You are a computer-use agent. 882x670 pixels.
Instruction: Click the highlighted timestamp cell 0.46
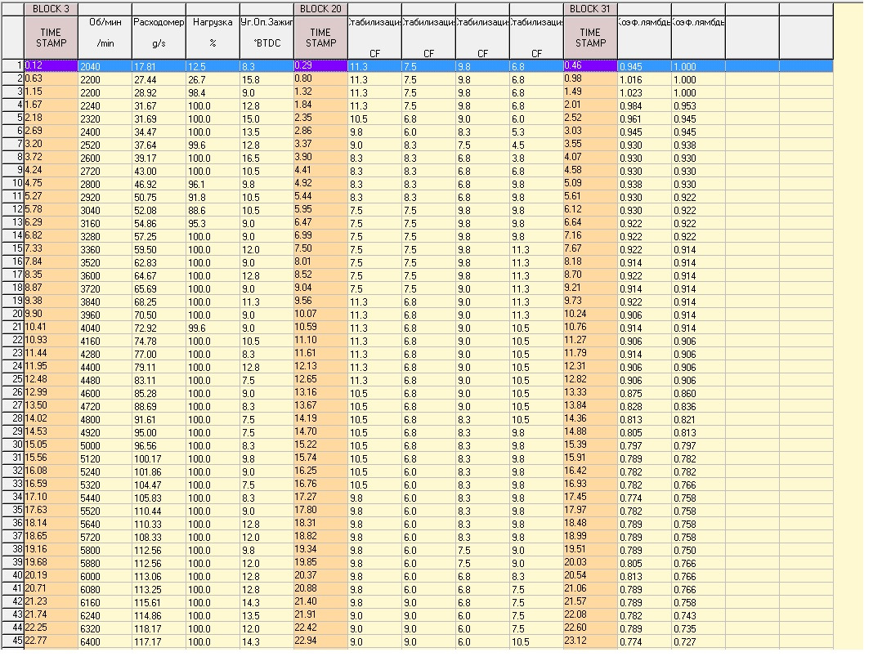590,65
